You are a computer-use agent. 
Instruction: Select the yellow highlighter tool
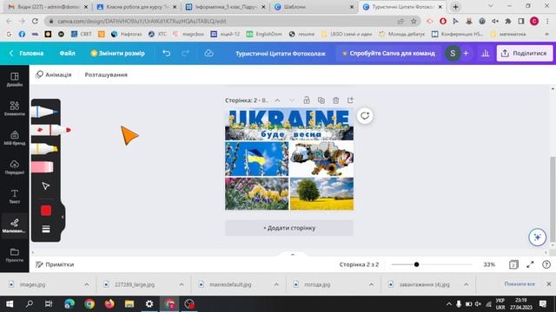point(44,148)
